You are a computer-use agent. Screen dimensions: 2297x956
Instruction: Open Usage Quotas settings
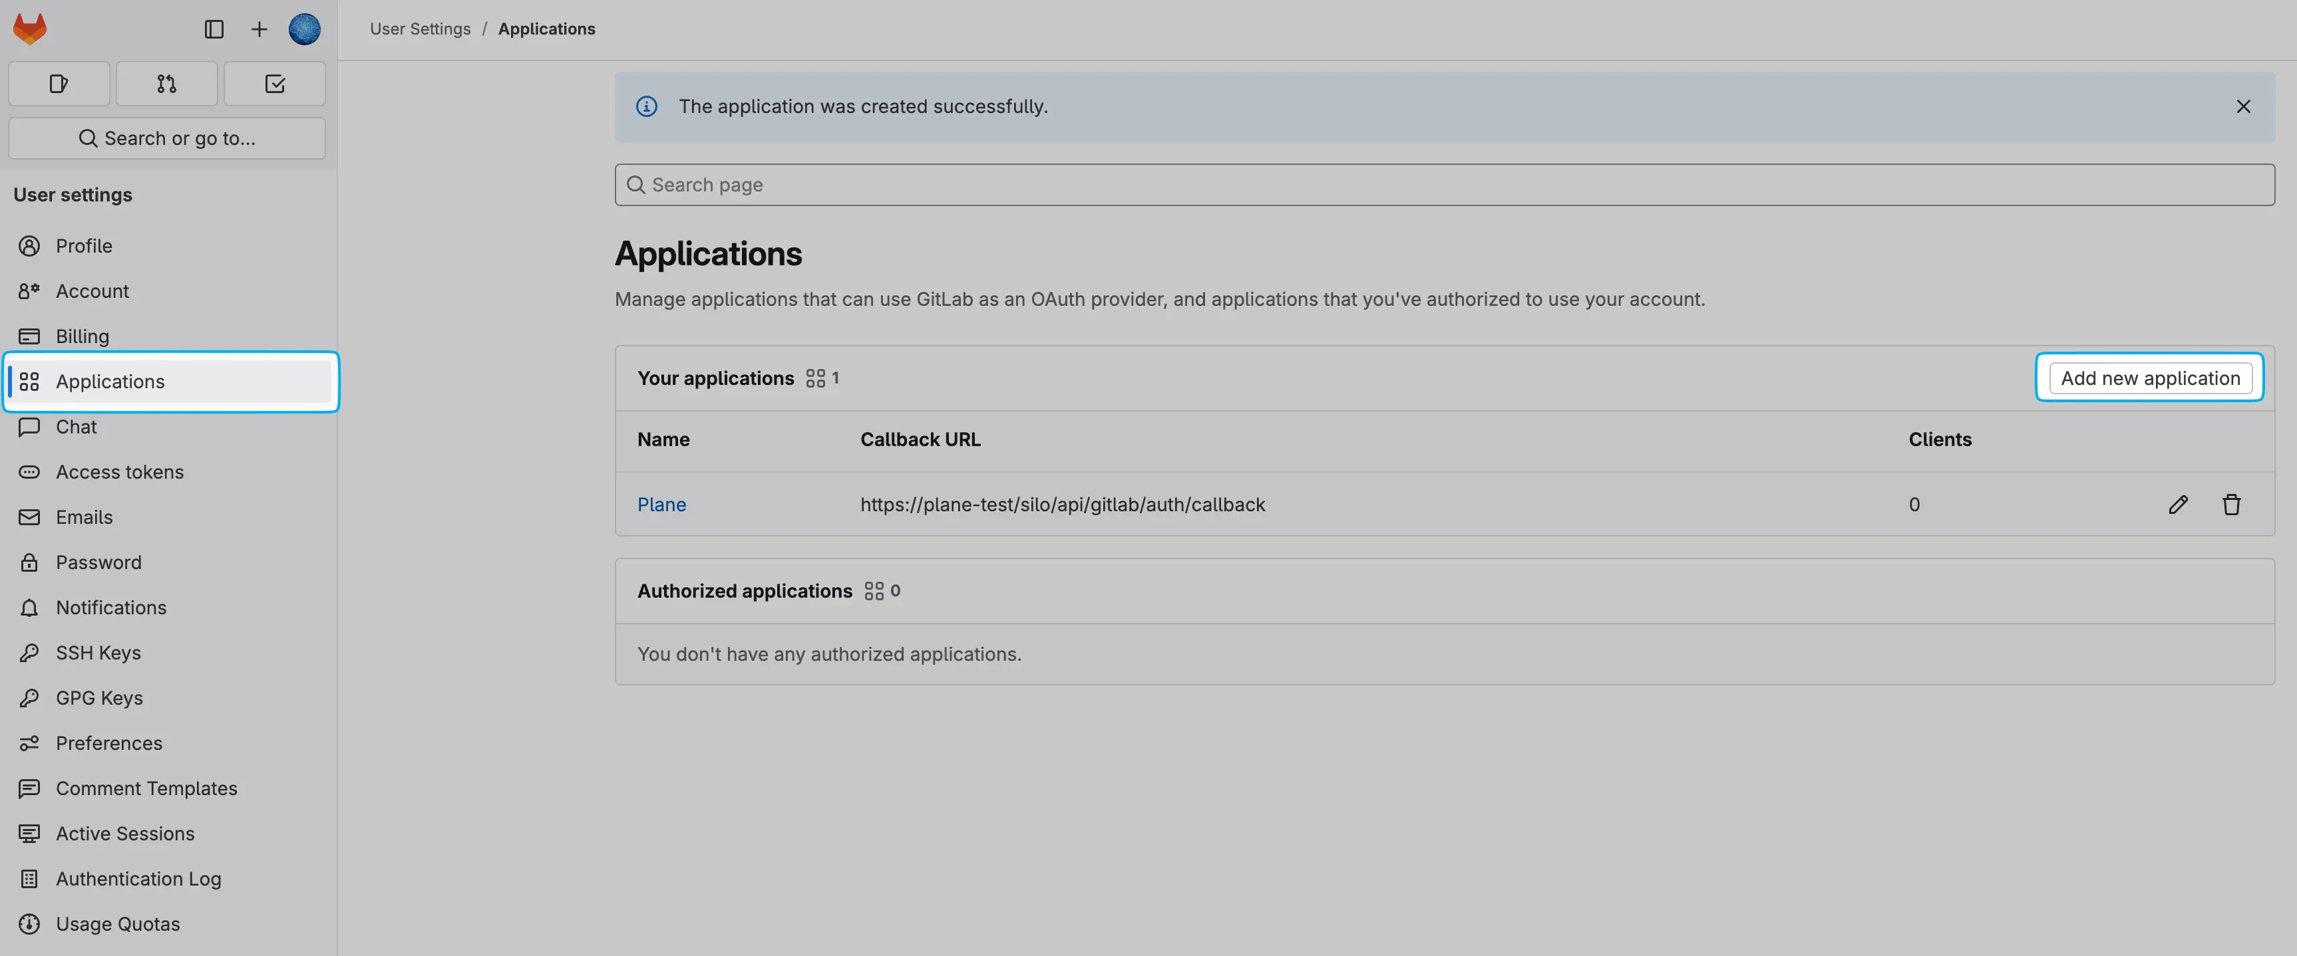point(118,923)
